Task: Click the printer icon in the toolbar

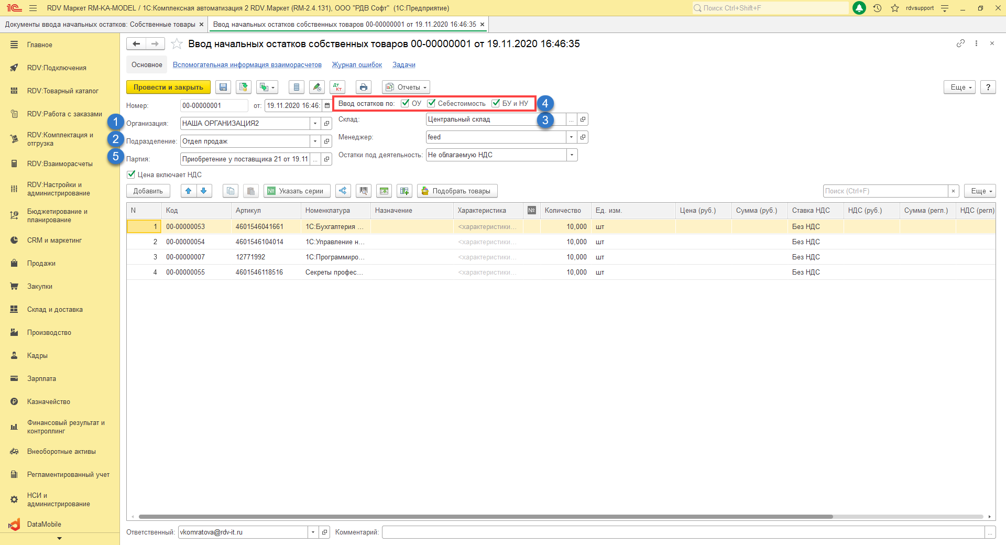Action: pos(364,87)
